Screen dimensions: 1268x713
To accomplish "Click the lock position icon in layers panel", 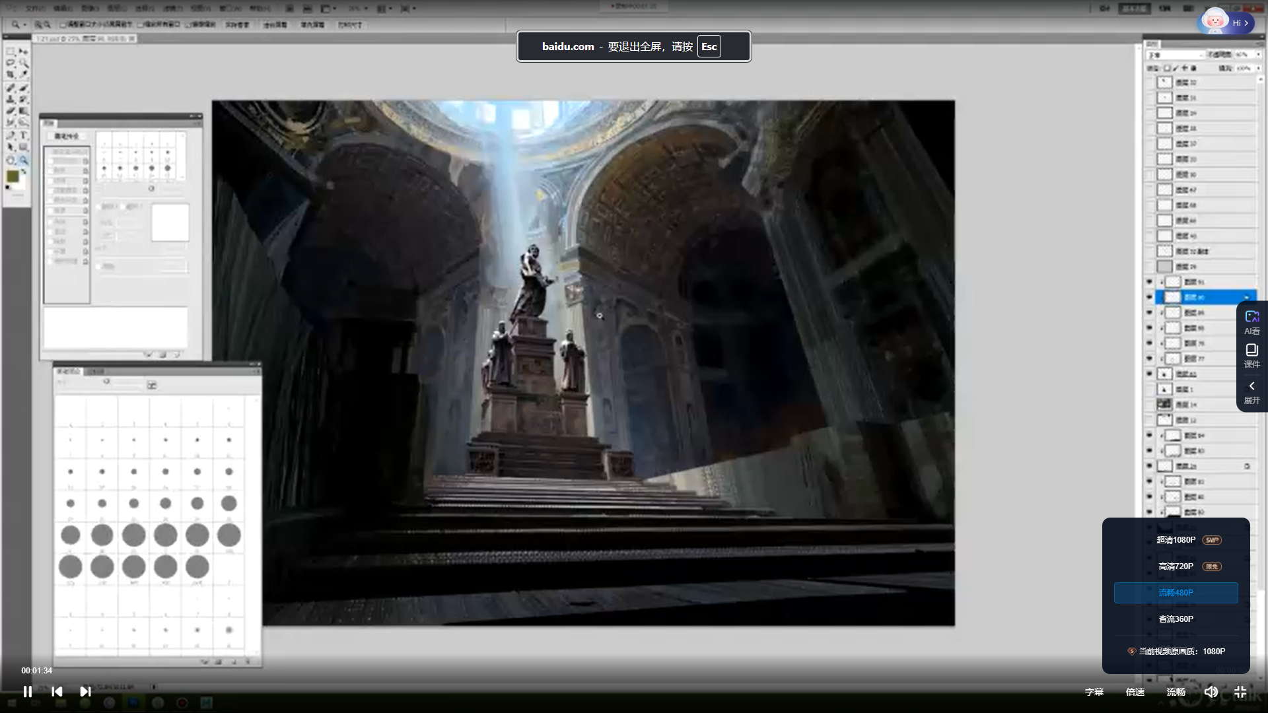I will tap(1185, 68).
